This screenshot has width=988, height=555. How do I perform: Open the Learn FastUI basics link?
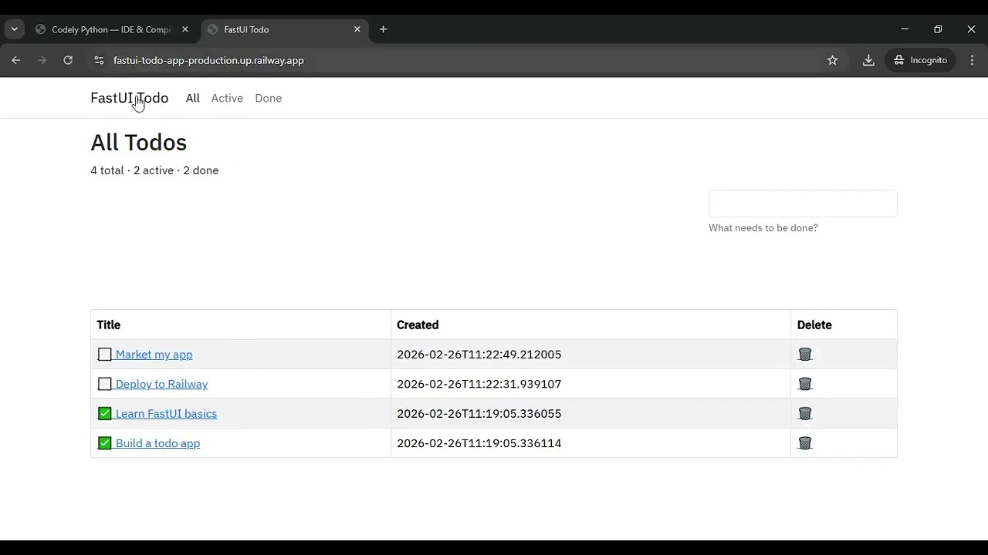click(166, 413)
